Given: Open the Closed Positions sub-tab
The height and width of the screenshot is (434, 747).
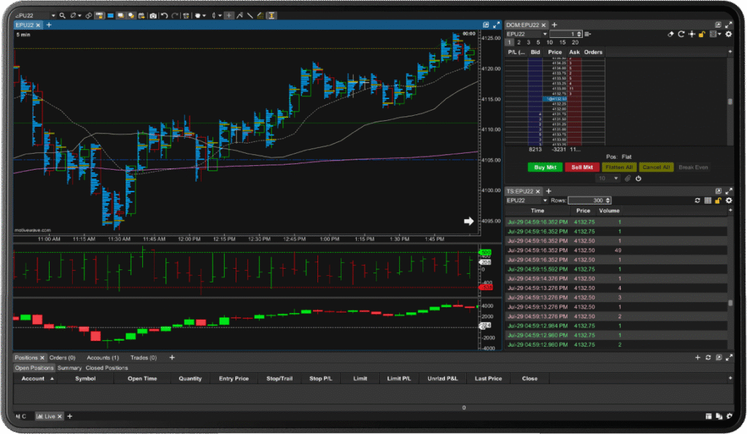Looking at the screenshot, I should point(107,368).
